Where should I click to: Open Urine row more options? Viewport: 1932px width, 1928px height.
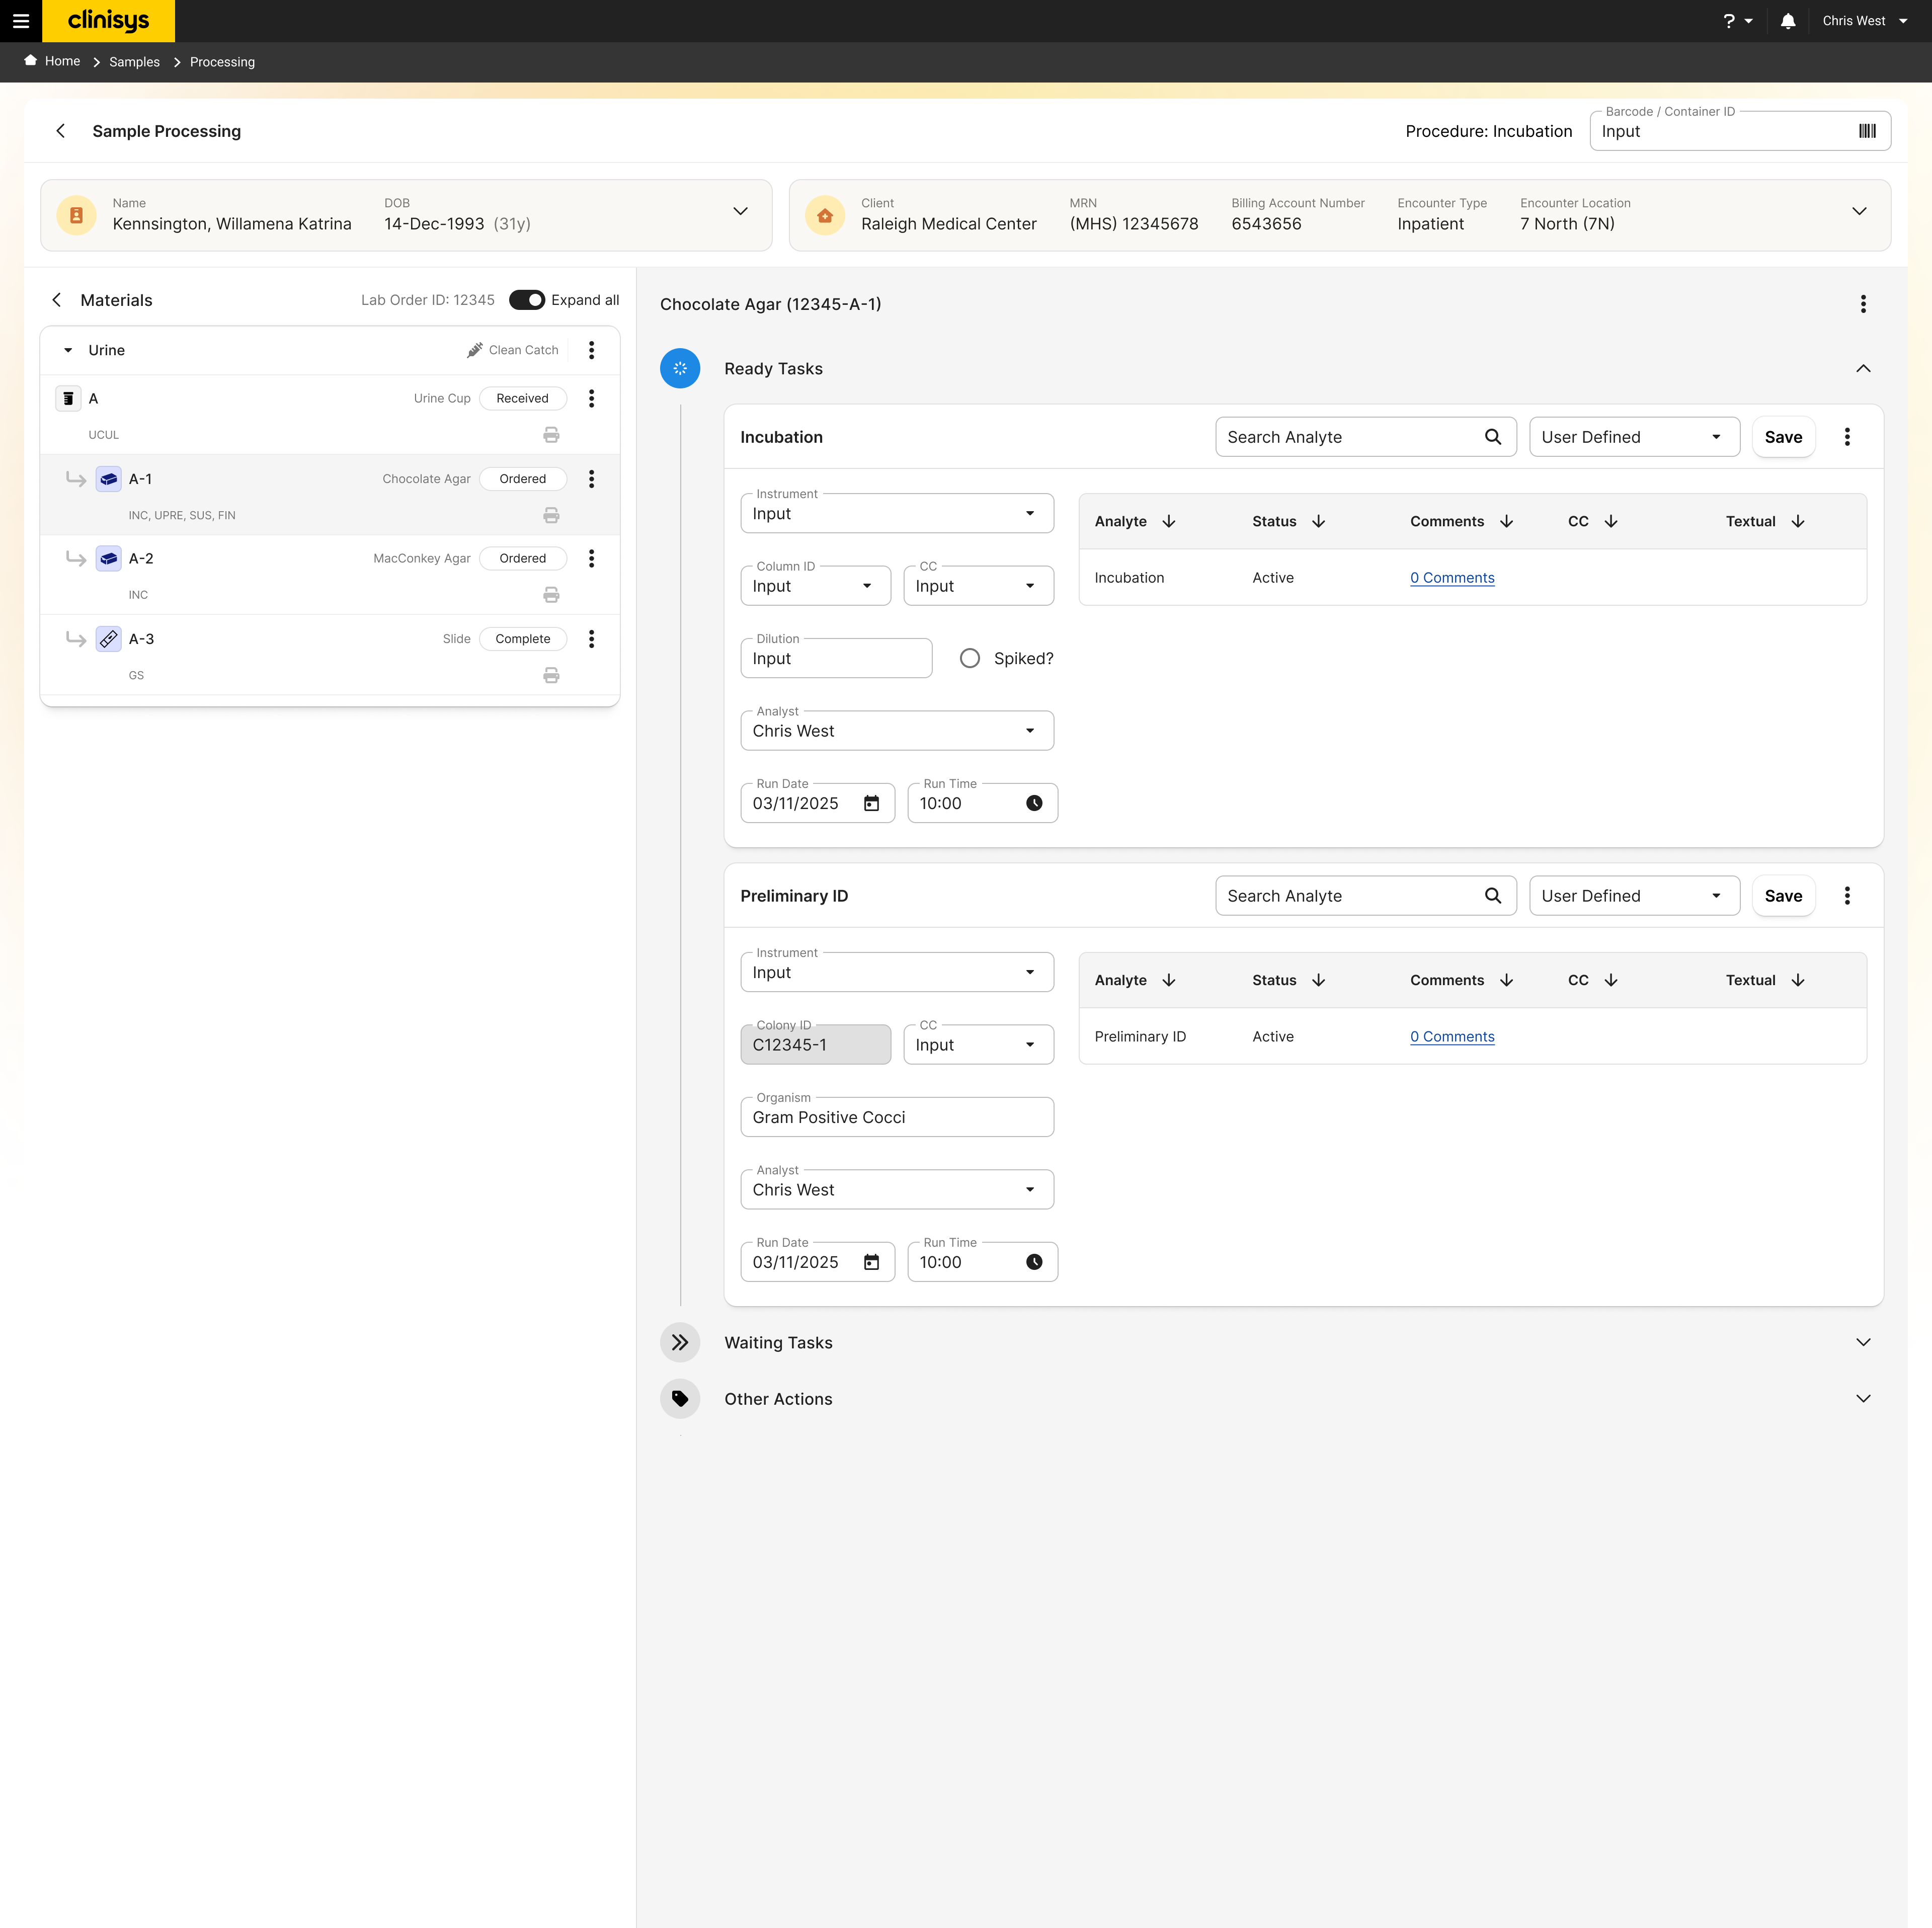click(591, 350)
